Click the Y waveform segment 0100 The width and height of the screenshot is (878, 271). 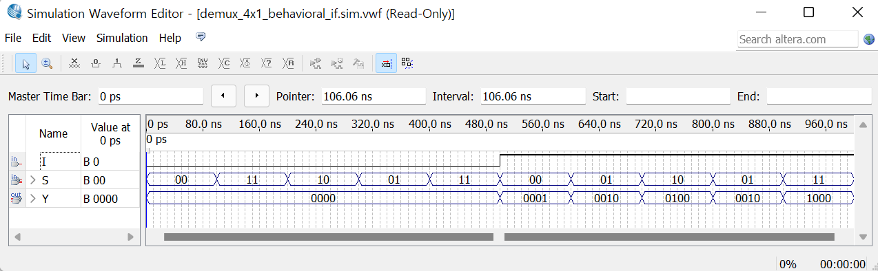677,198
